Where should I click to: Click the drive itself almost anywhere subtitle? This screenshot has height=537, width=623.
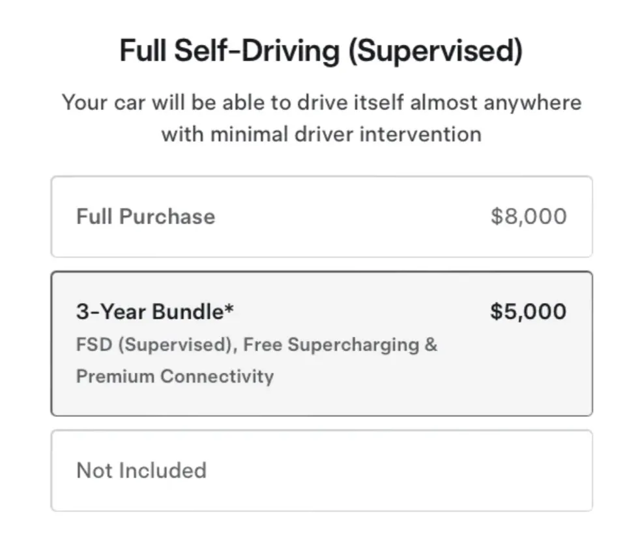tap(321, 103)
